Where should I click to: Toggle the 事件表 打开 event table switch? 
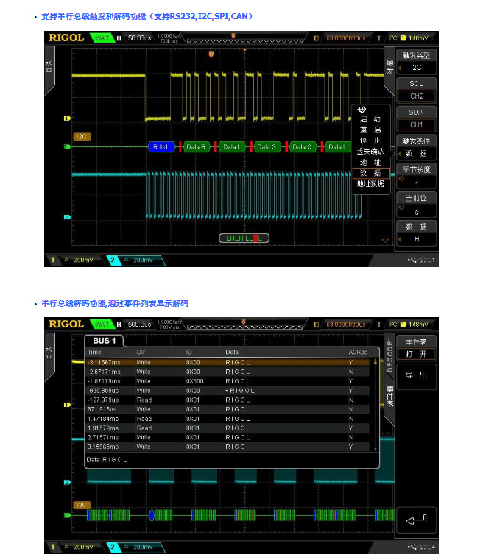(416, 347)
